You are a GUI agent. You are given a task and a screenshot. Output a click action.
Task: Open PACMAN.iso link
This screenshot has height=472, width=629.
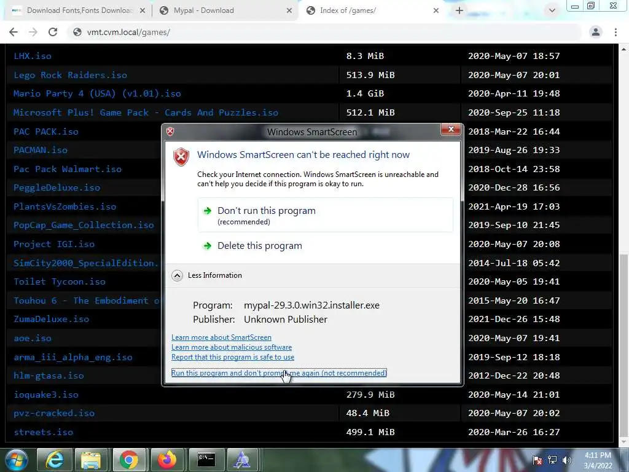41,150
